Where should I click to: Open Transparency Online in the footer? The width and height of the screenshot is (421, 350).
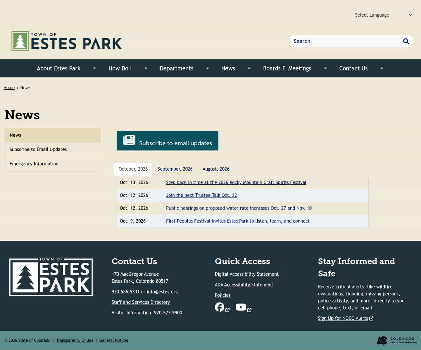75,340
